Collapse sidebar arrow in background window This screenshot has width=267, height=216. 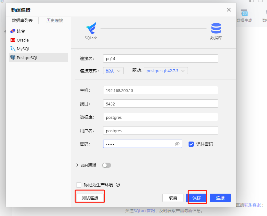click(x=5, y=32)
